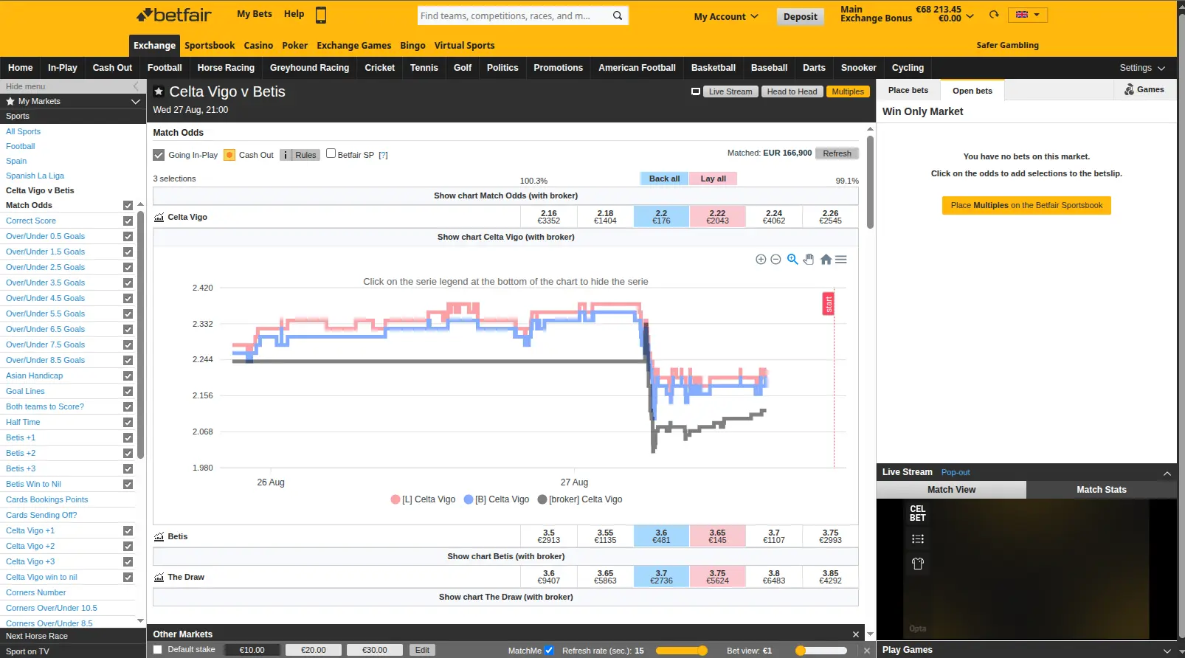This screenshot has width=1185, height=658.
Task: Click Place Multiples on the Betfair Sportsbook
Action: [x=1026, y=205]
